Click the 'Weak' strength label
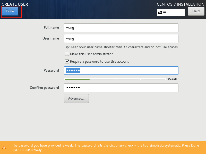206x154 pixels. pyautogui.click(x=172, y=79)
